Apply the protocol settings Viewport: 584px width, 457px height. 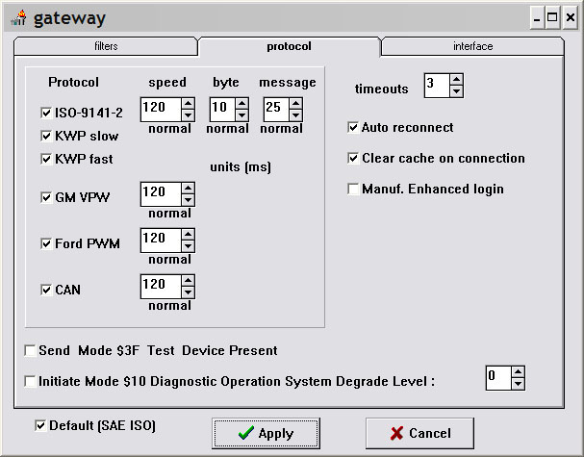click(265, 433)
